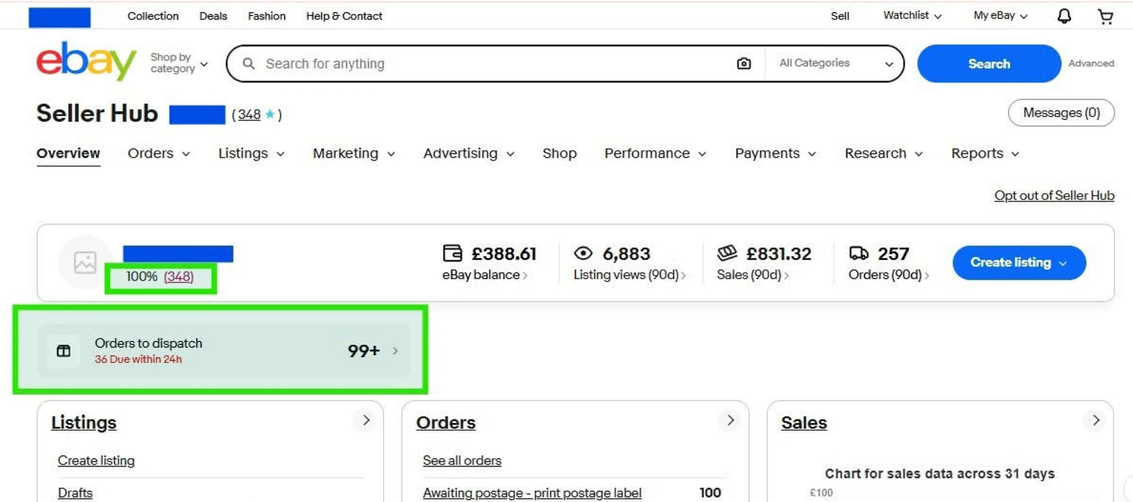Viewport: 1133px width, 502px height.
Task: Open Messages (0)
Action: [1061, 113]
